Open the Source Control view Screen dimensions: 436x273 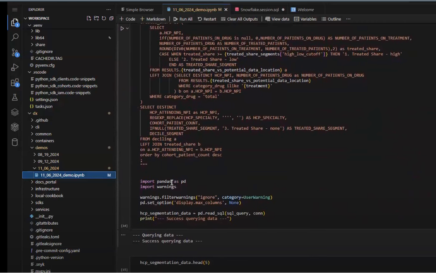click(x=15, y=52)
